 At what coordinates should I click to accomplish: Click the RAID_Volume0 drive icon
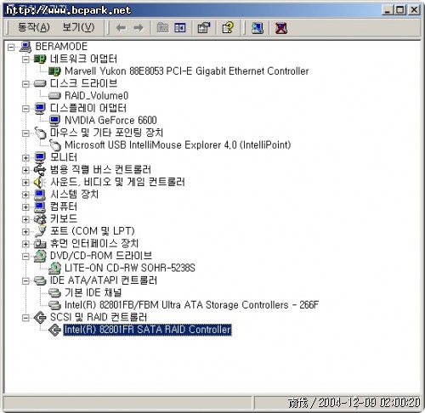tap(54, 96)
